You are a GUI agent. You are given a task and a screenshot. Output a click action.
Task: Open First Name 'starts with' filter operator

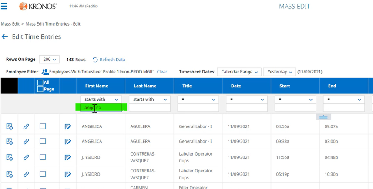click(x=101, y=99)
